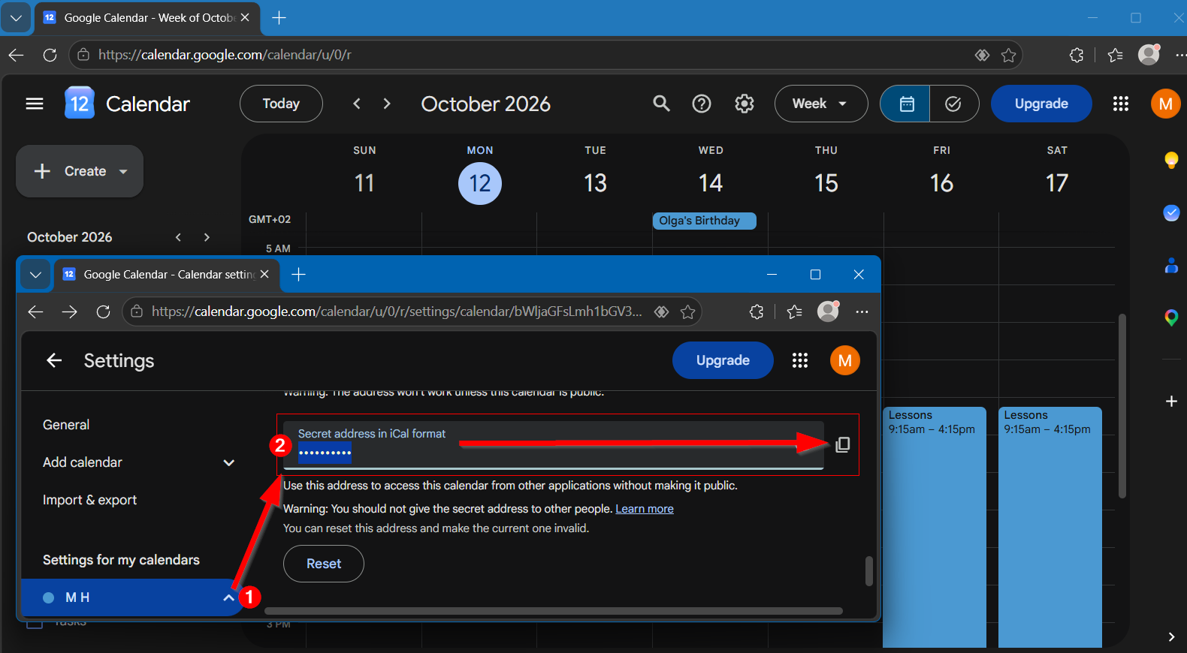
Task: Open Google apps grid in main Calendar window
Action: tap(1121, 104)
